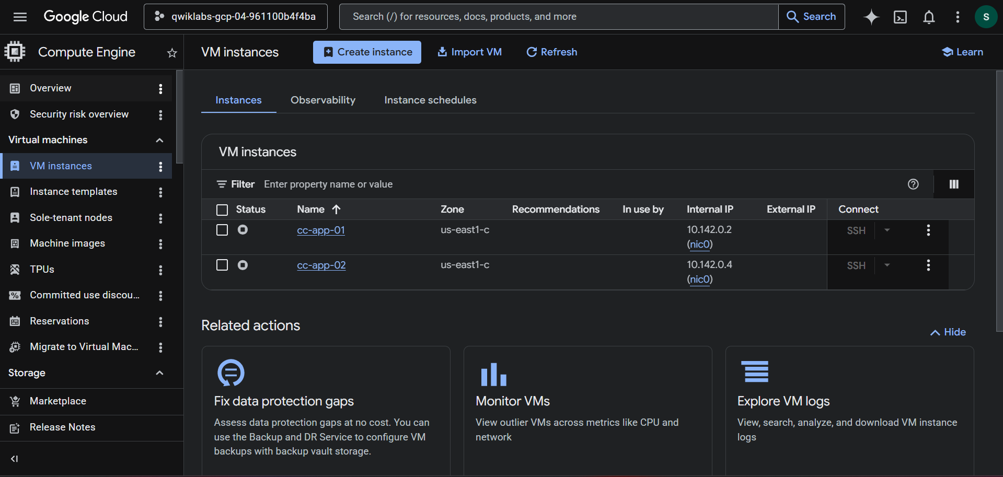The height and width of the screenshot is (477, 1003).
Task: Open Security risk overview options menu
Action: (160, 114)
